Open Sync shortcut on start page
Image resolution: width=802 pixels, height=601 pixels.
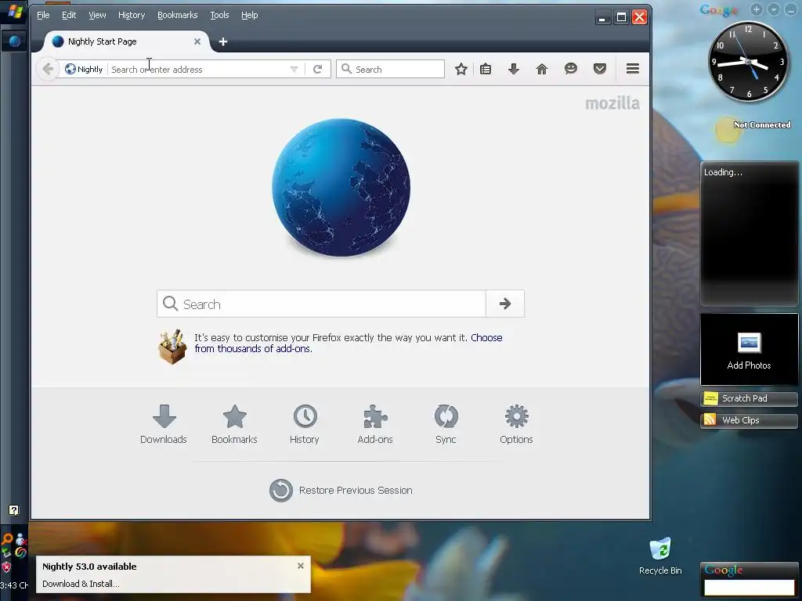[446, 424]
